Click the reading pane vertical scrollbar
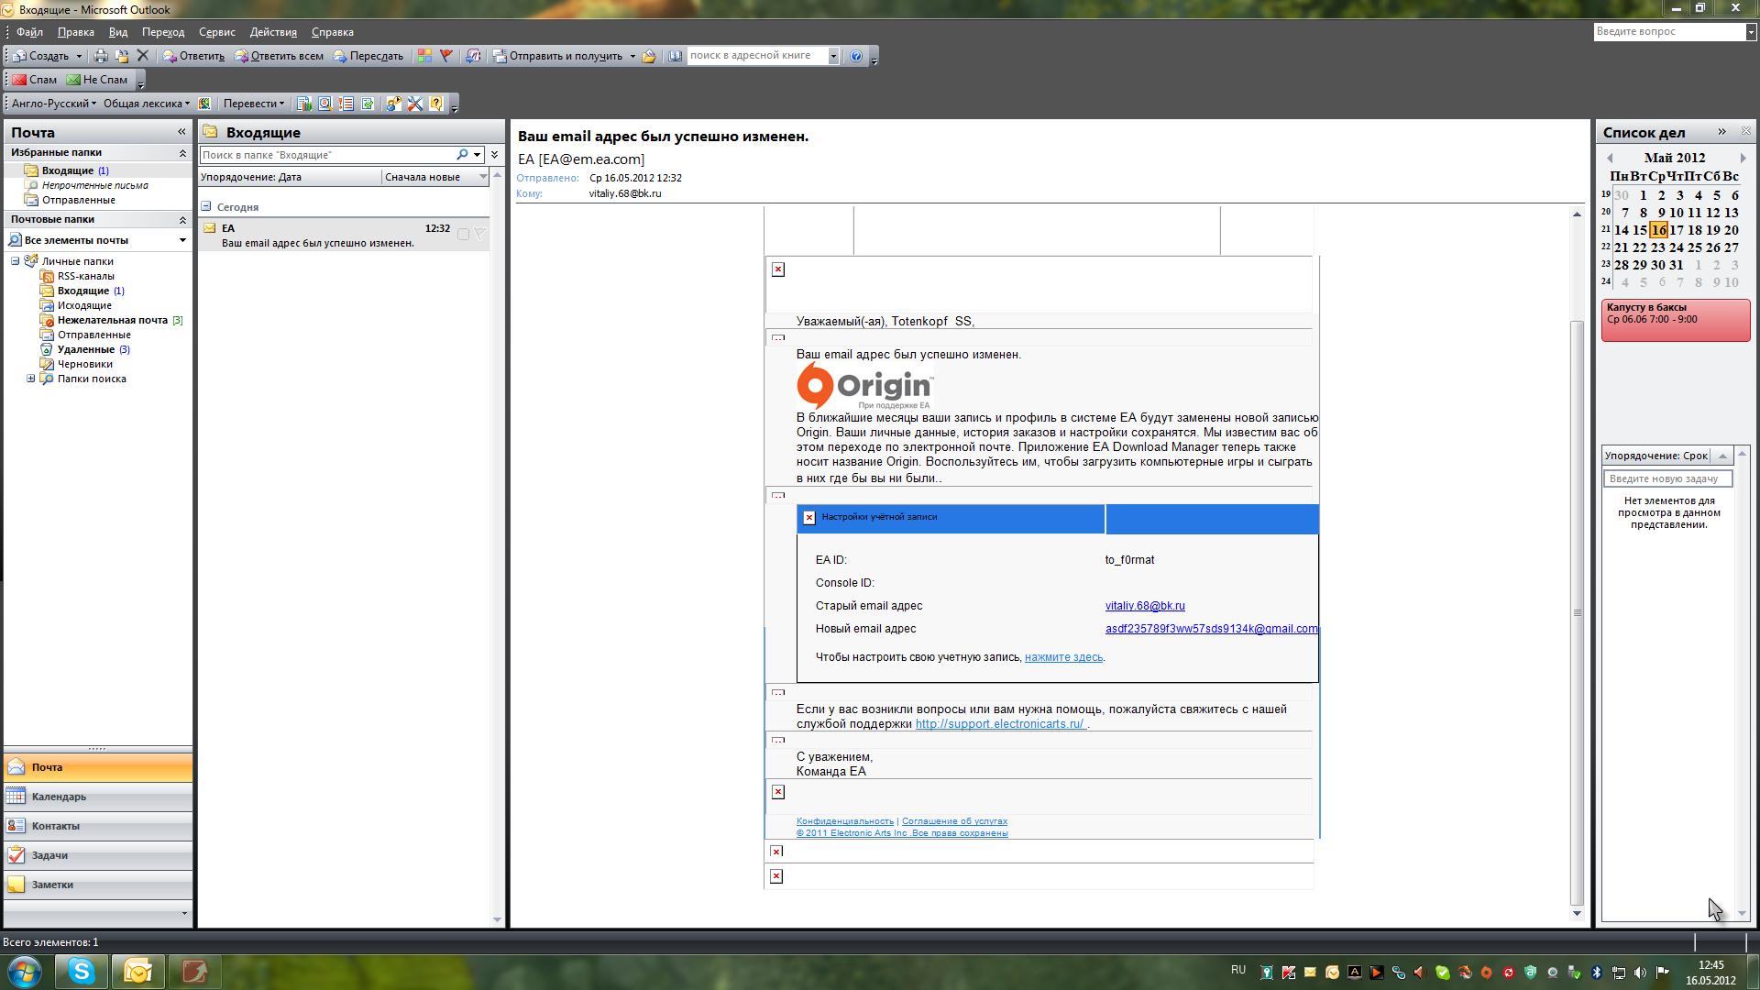Image resolution: width=1760 pixels, height=990 pixels. (1577, 612)
